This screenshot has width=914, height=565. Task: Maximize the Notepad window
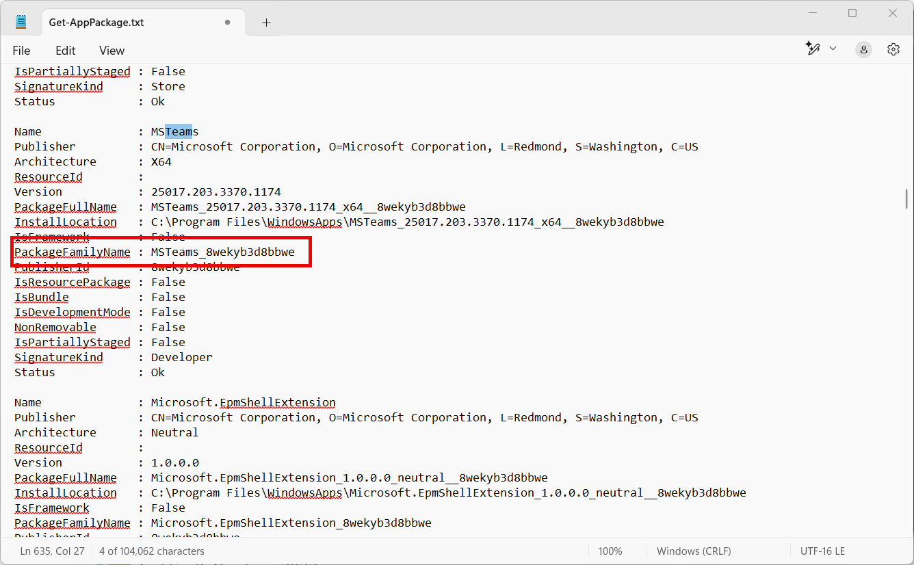click(x=852, y=13)
